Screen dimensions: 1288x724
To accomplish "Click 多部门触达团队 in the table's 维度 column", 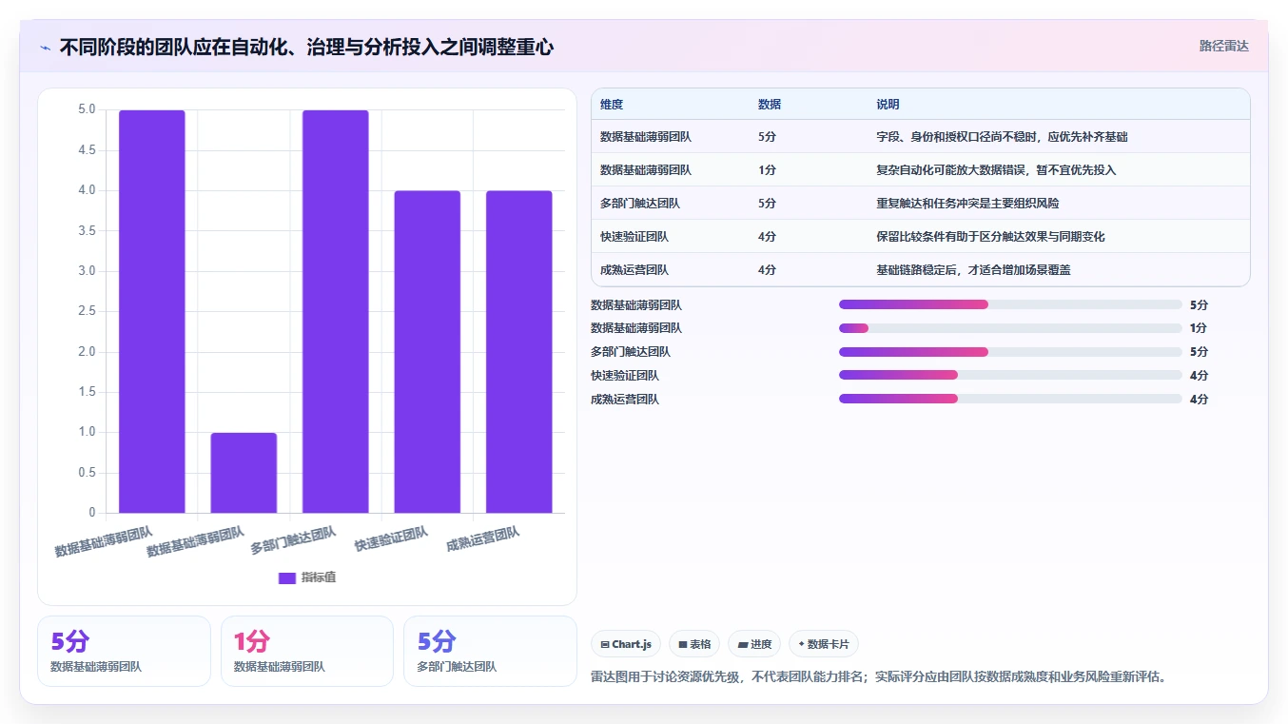I will click(640, 204).
